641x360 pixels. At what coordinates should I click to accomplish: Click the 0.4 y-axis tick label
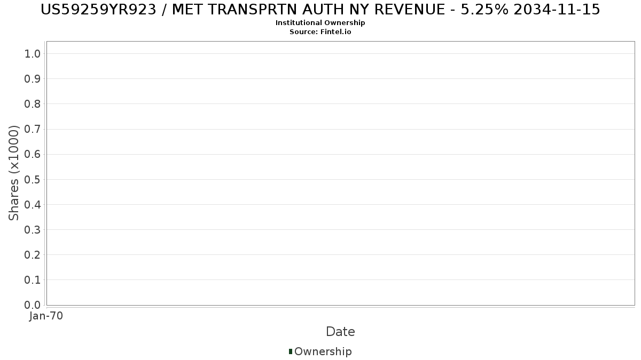33,205
